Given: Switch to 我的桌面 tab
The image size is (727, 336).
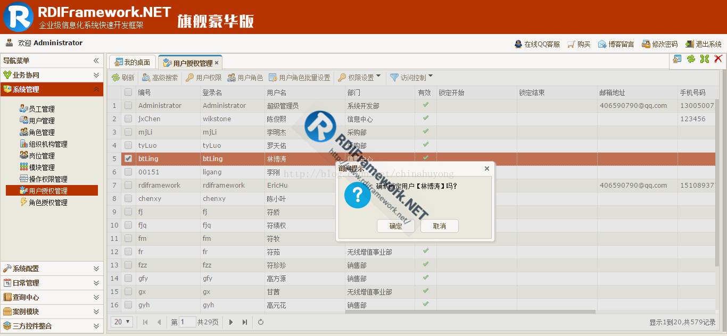Looking at the screenshot, I should (x=133, y=62).
